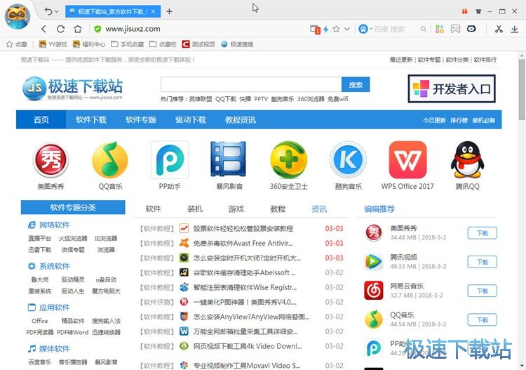Click 下载 button for 美图秀秀
The width and height of the screenshot is (526, 370).
pos(482,233)
